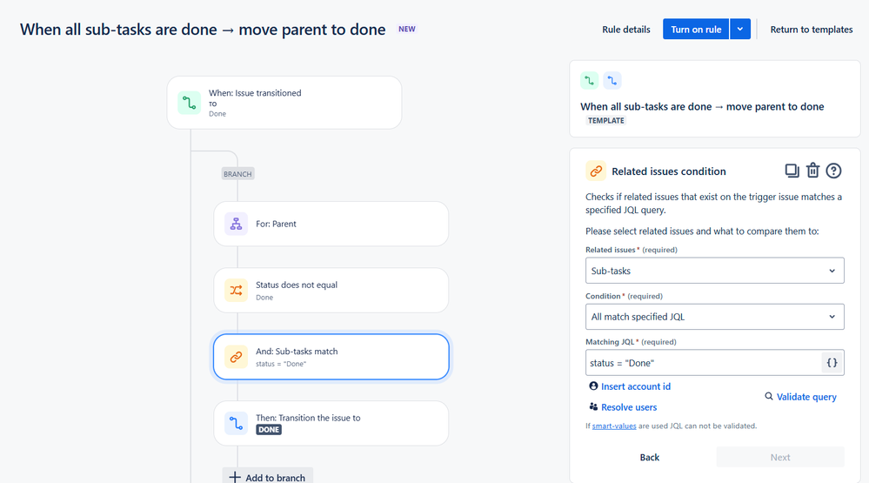Viewport: 869px width, 483px height.
Task: Open the smart-values link
Action: tap(614, 426)
